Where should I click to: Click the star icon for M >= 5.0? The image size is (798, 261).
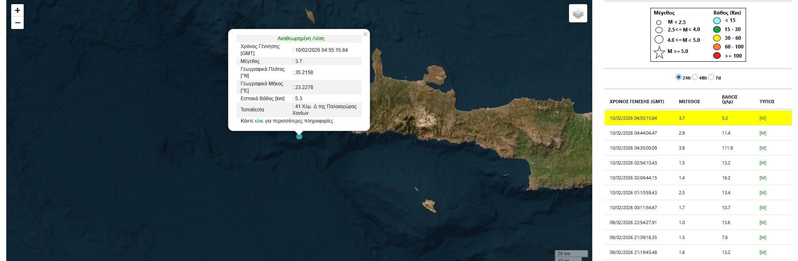pyautogui.click(x=659, y=53)
